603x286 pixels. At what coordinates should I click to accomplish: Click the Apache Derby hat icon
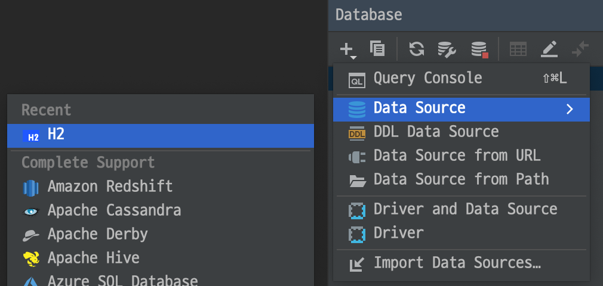(x=31, y=235)
